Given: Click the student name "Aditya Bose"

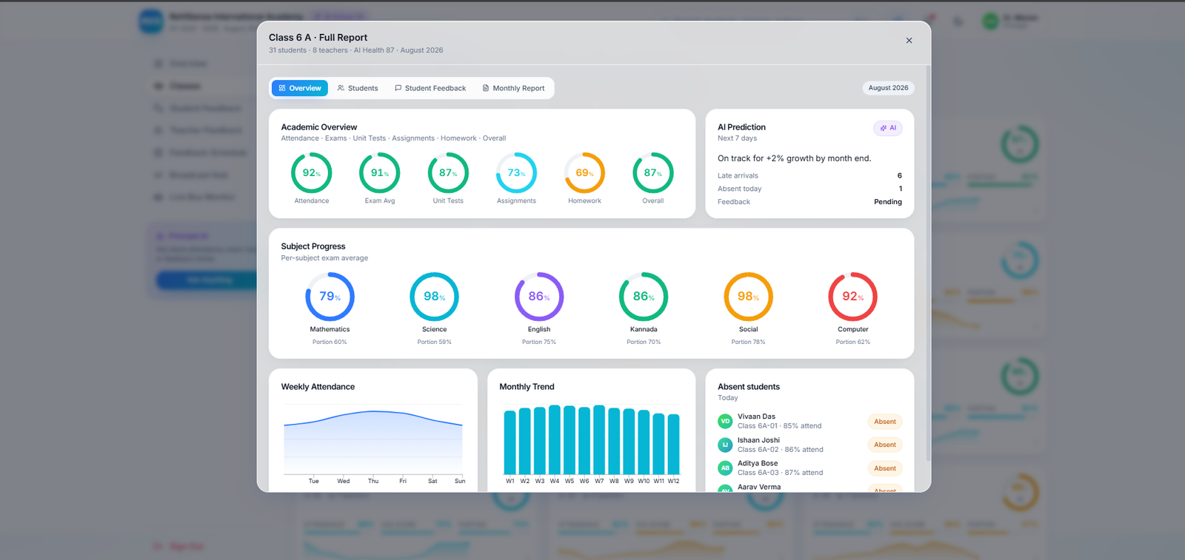Looking at the screenshot, I should click(758, 463).
